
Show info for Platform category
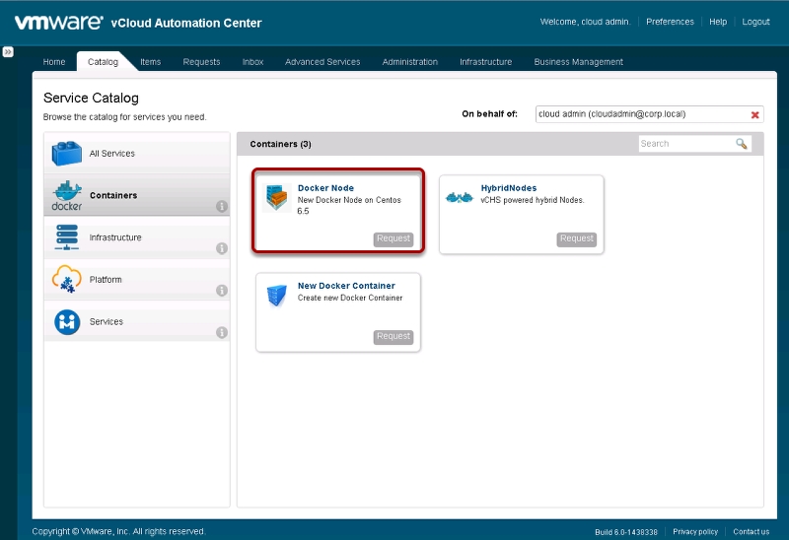(221, 290)
